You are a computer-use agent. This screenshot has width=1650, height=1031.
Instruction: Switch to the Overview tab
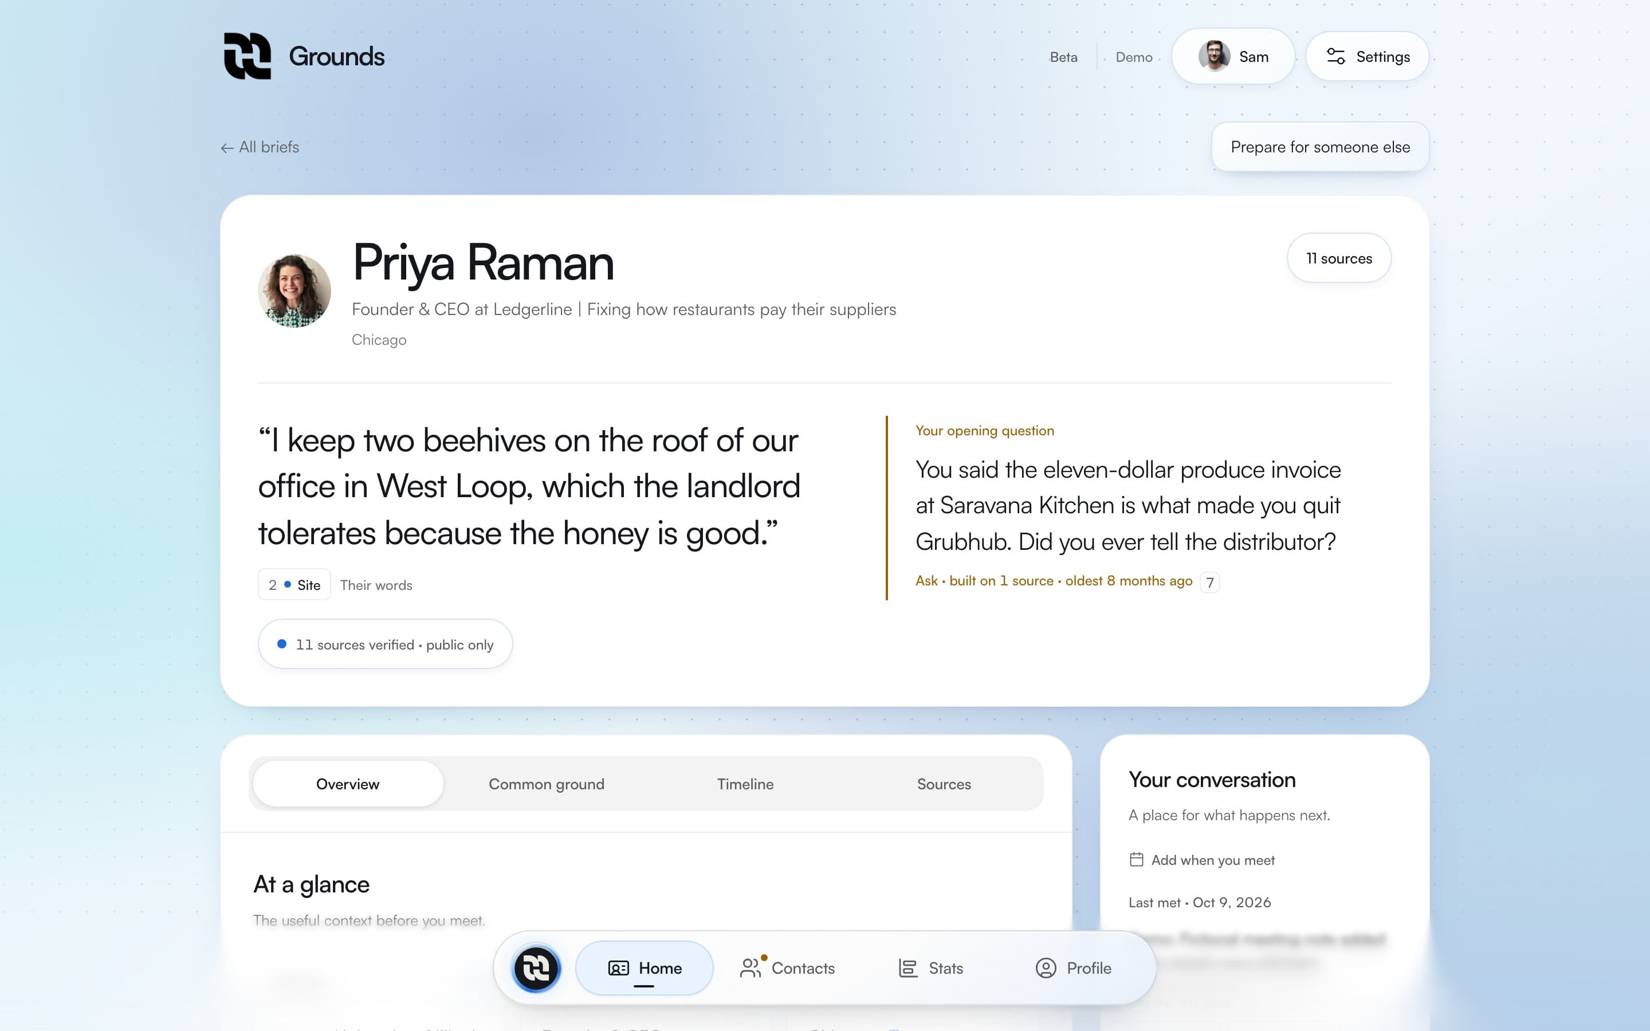point(348,784)
